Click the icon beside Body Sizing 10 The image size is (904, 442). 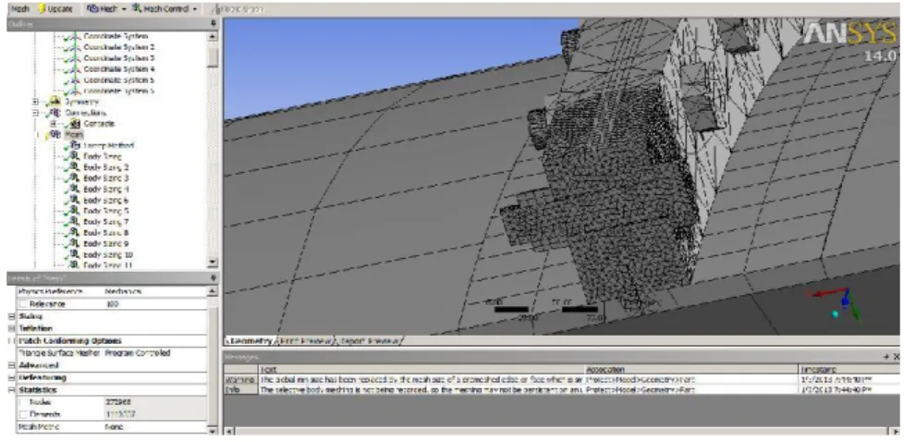tap(75, 254)
